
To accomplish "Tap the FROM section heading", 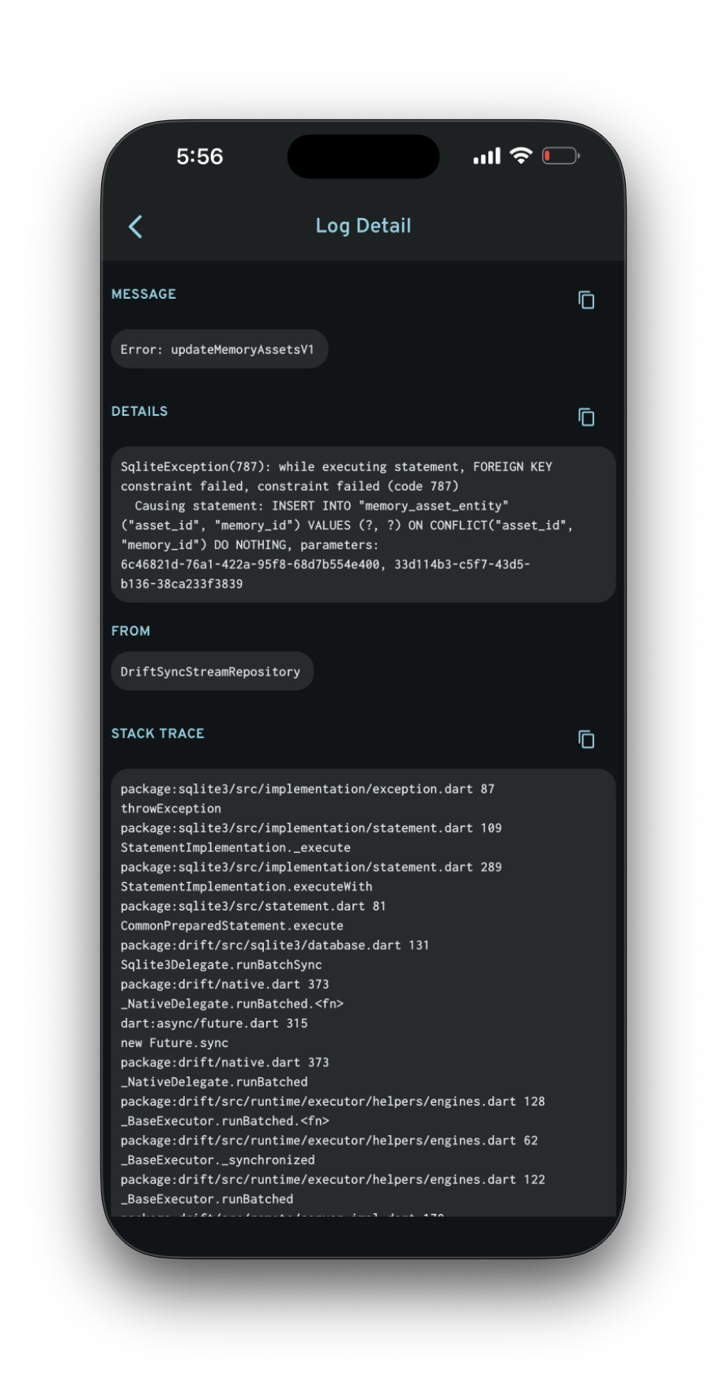I will (130, 631).
